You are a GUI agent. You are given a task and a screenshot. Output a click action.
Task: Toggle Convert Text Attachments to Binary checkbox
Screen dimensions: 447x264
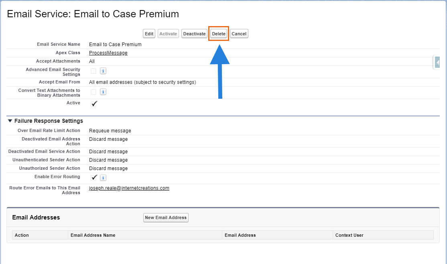[x=93, y=92]
